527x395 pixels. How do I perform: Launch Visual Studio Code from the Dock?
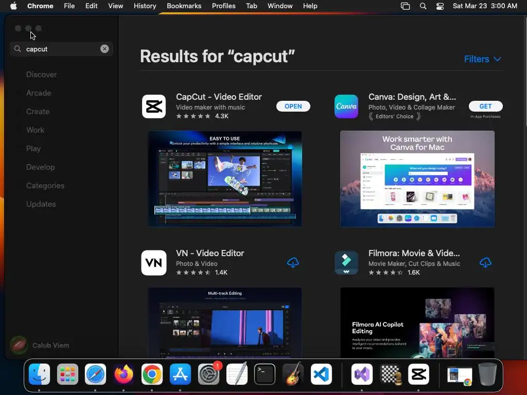coord(321,374)
